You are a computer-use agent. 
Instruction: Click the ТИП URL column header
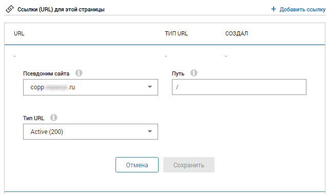(176, 33)
